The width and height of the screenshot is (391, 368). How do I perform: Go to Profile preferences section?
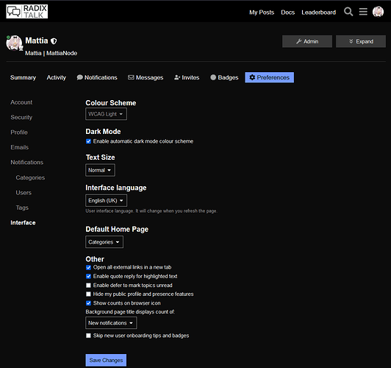coord(19,132)
